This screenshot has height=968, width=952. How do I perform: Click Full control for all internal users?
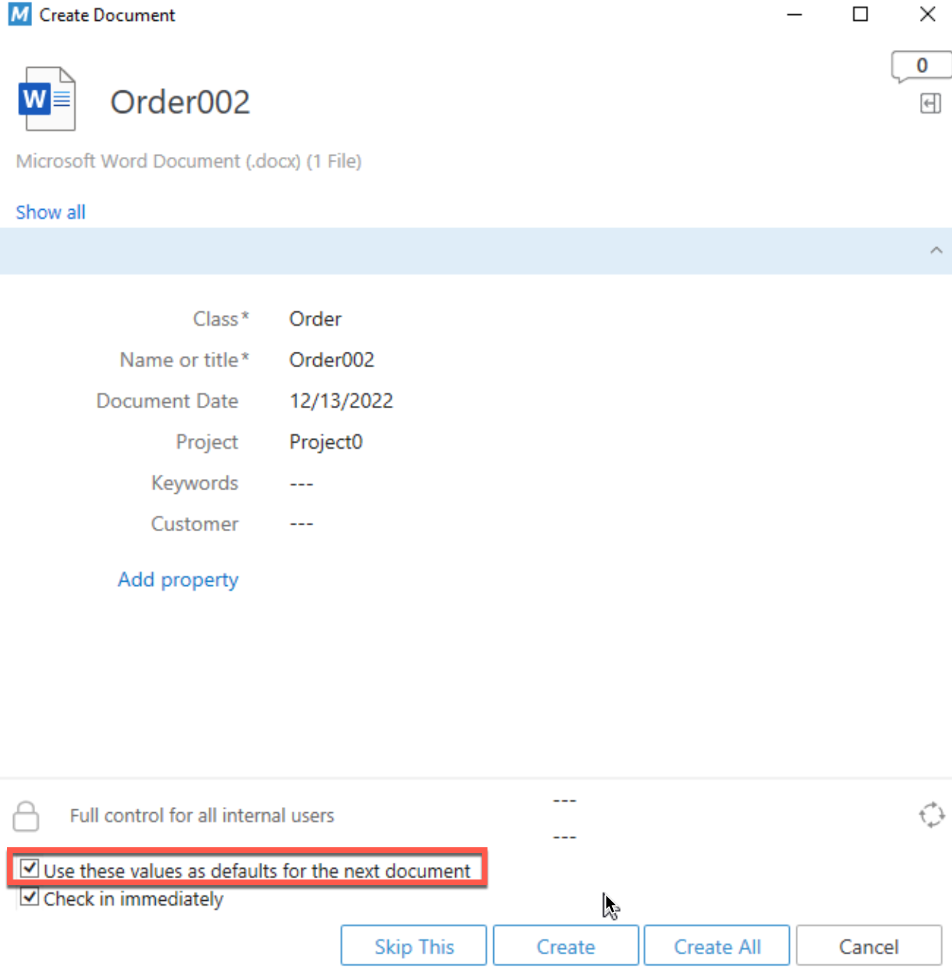click(x=202, y=816)
